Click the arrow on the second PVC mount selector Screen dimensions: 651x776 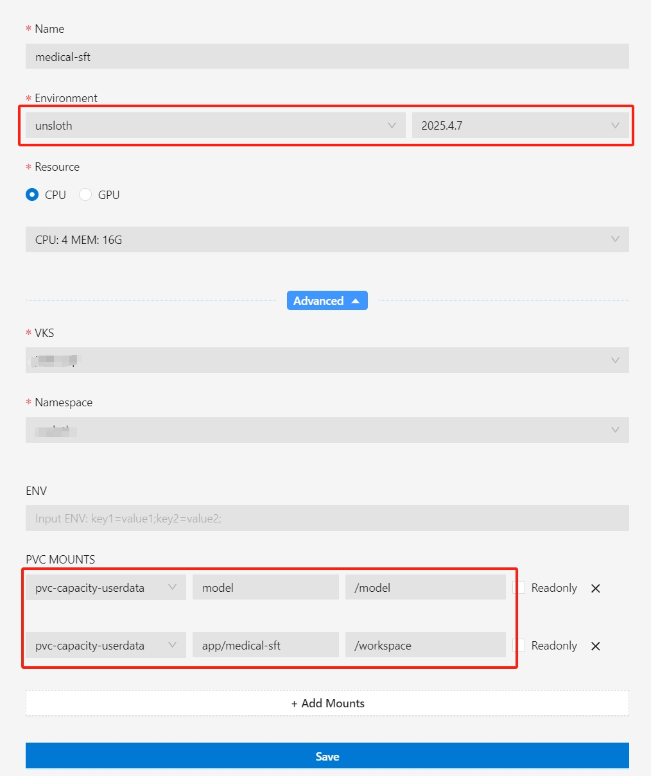tap(173, 645)
